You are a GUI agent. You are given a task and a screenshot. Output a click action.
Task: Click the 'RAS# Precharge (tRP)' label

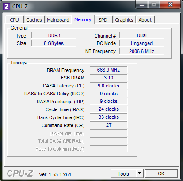(61, 102)
